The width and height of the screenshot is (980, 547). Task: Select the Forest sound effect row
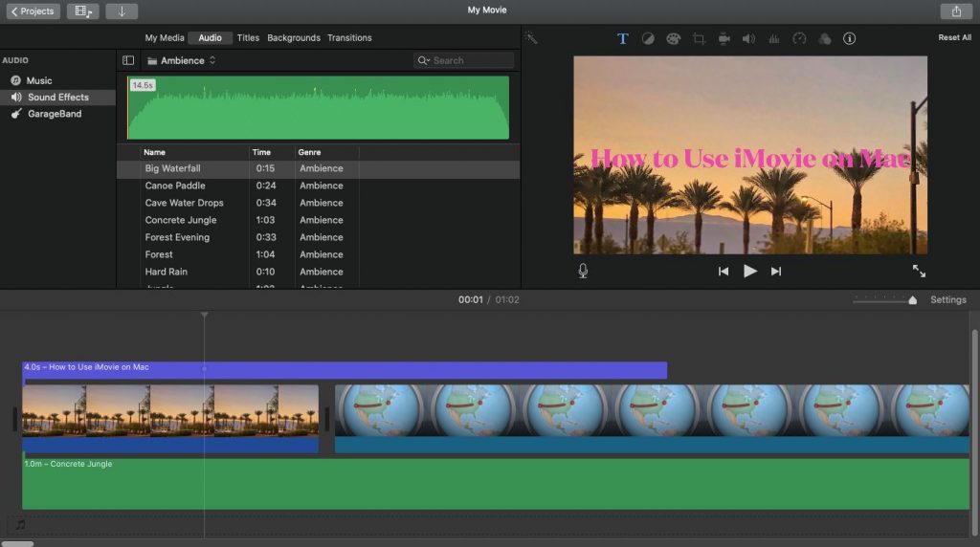(x=318, y=254)
